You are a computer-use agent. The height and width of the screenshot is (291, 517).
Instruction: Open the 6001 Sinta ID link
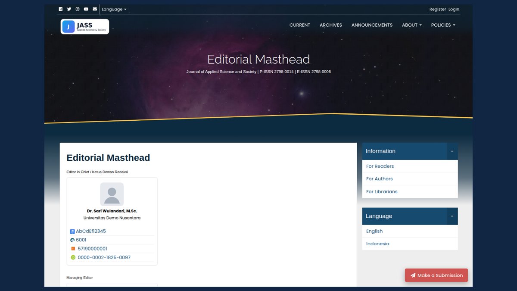(x=81, y=240)
